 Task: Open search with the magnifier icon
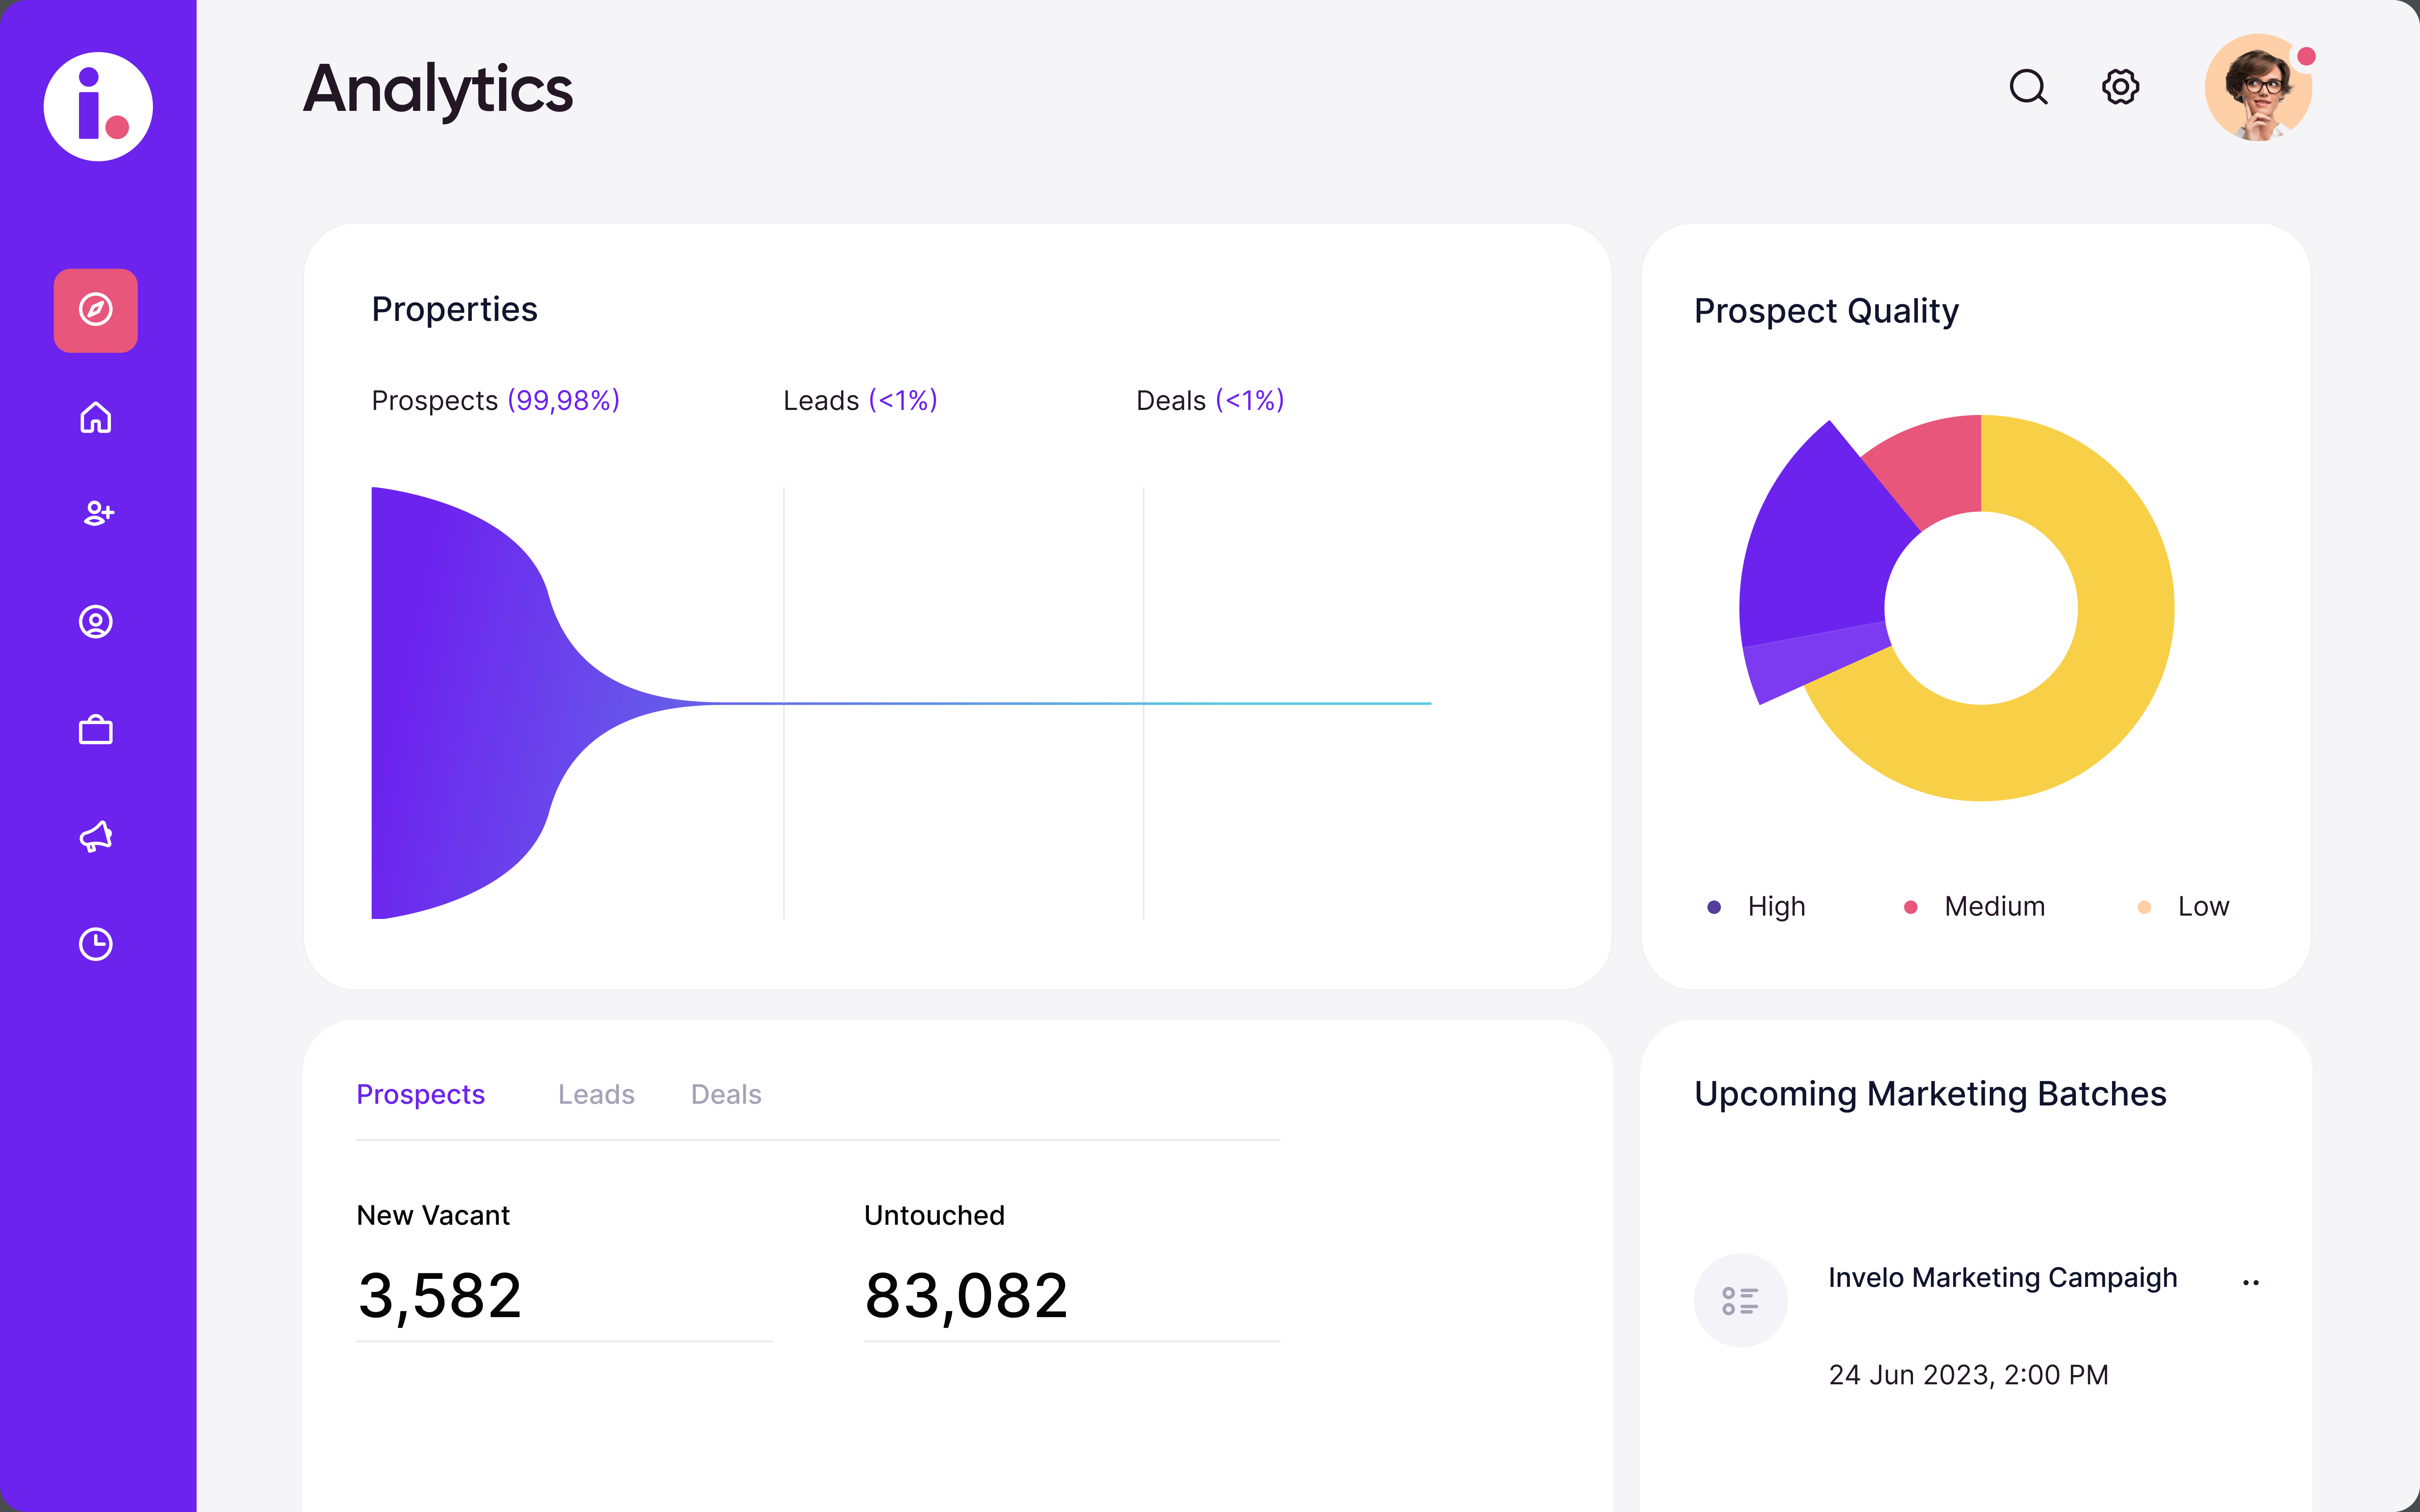(2028, 87)
